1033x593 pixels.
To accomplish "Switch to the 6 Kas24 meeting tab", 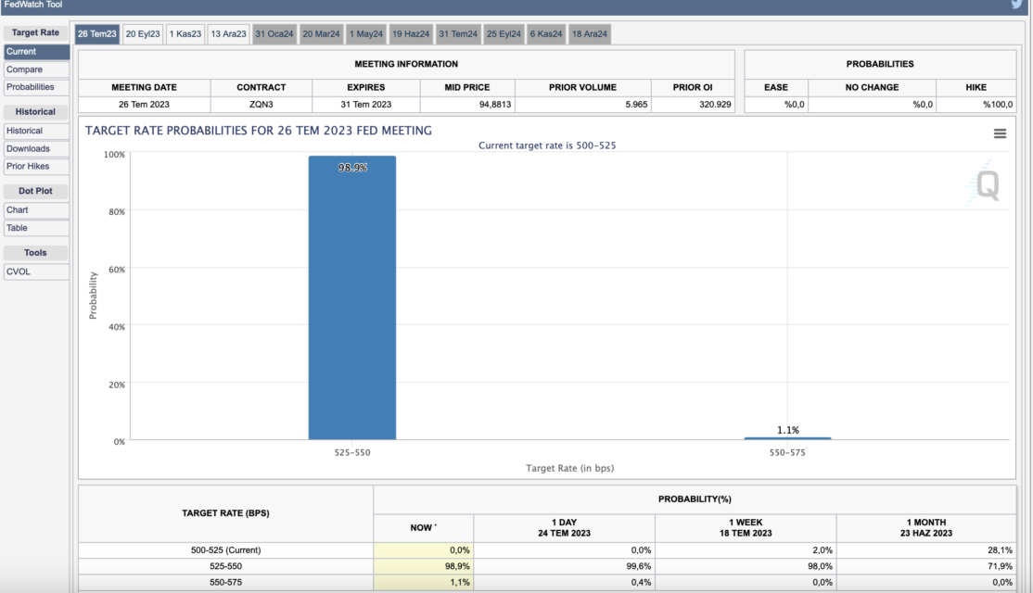I will coord(546,34).
